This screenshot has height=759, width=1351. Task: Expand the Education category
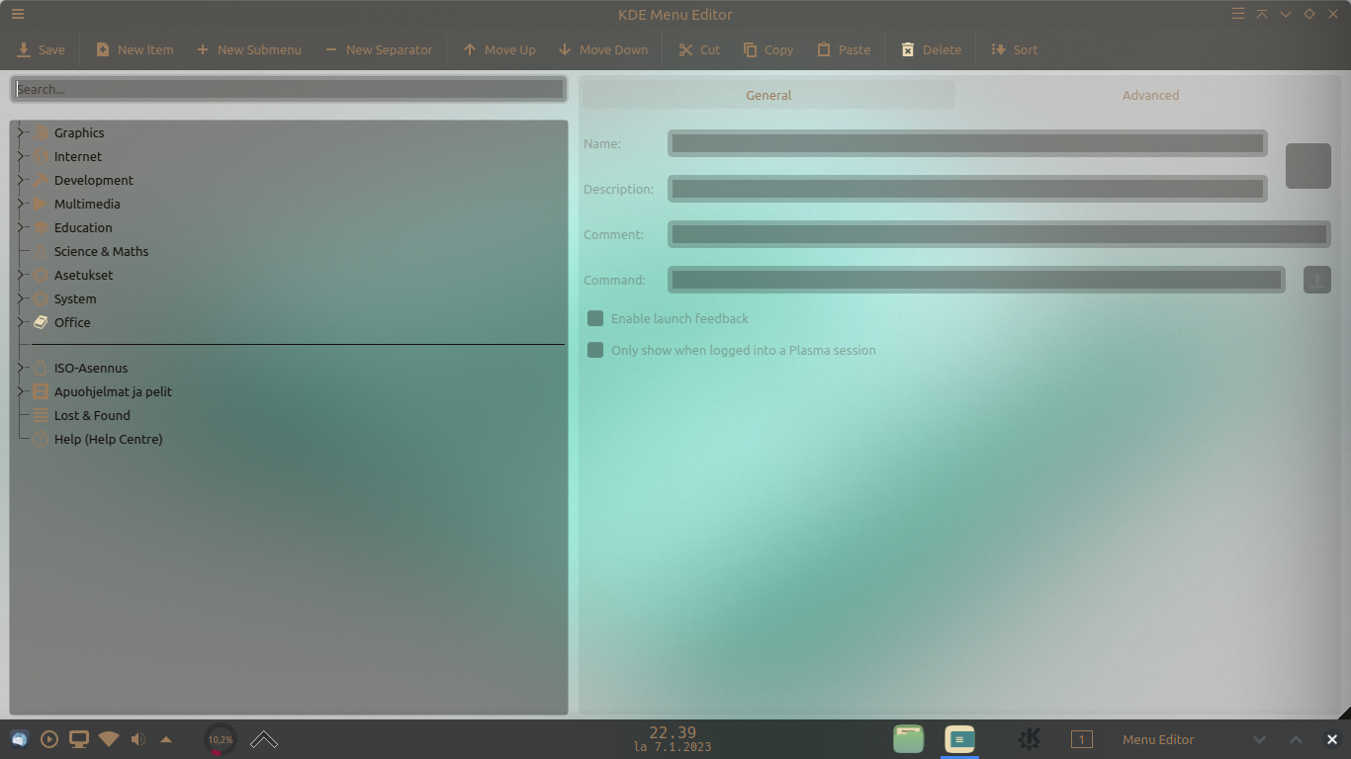tap(22, 227)
